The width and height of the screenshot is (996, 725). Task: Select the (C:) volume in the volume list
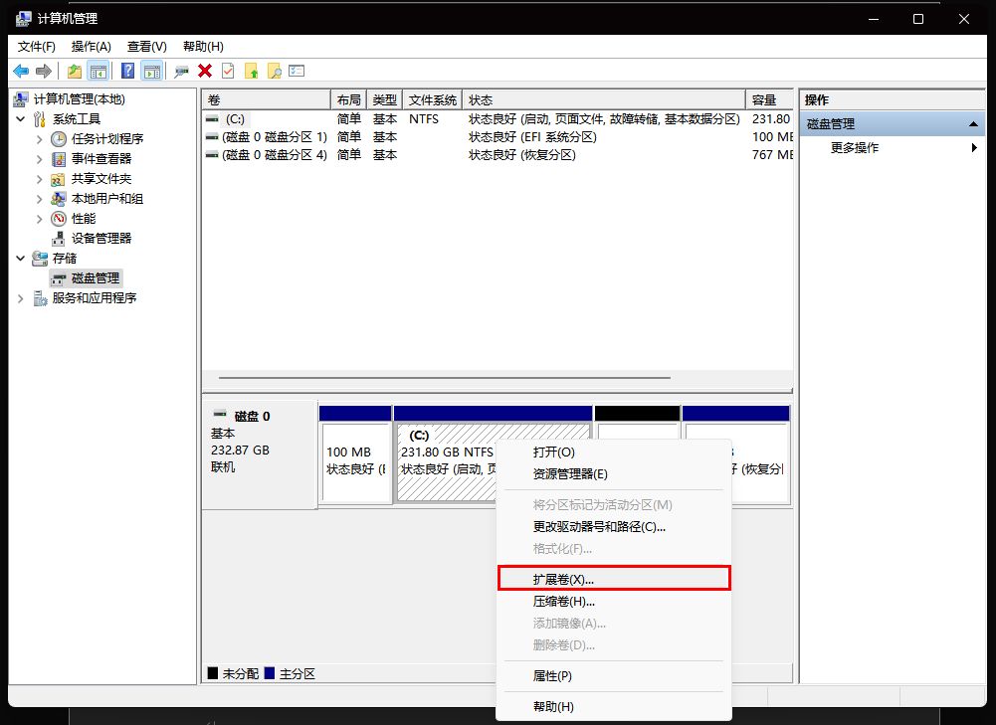[235, 118]
